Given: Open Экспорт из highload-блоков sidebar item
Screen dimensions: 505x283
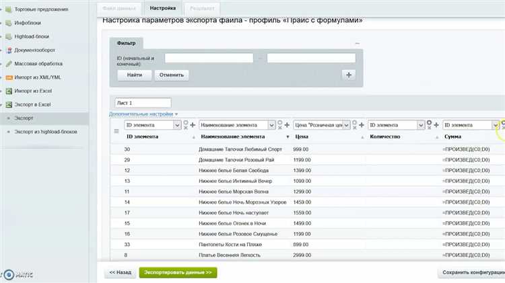Looking at the screenshot, I should point(46,132).
